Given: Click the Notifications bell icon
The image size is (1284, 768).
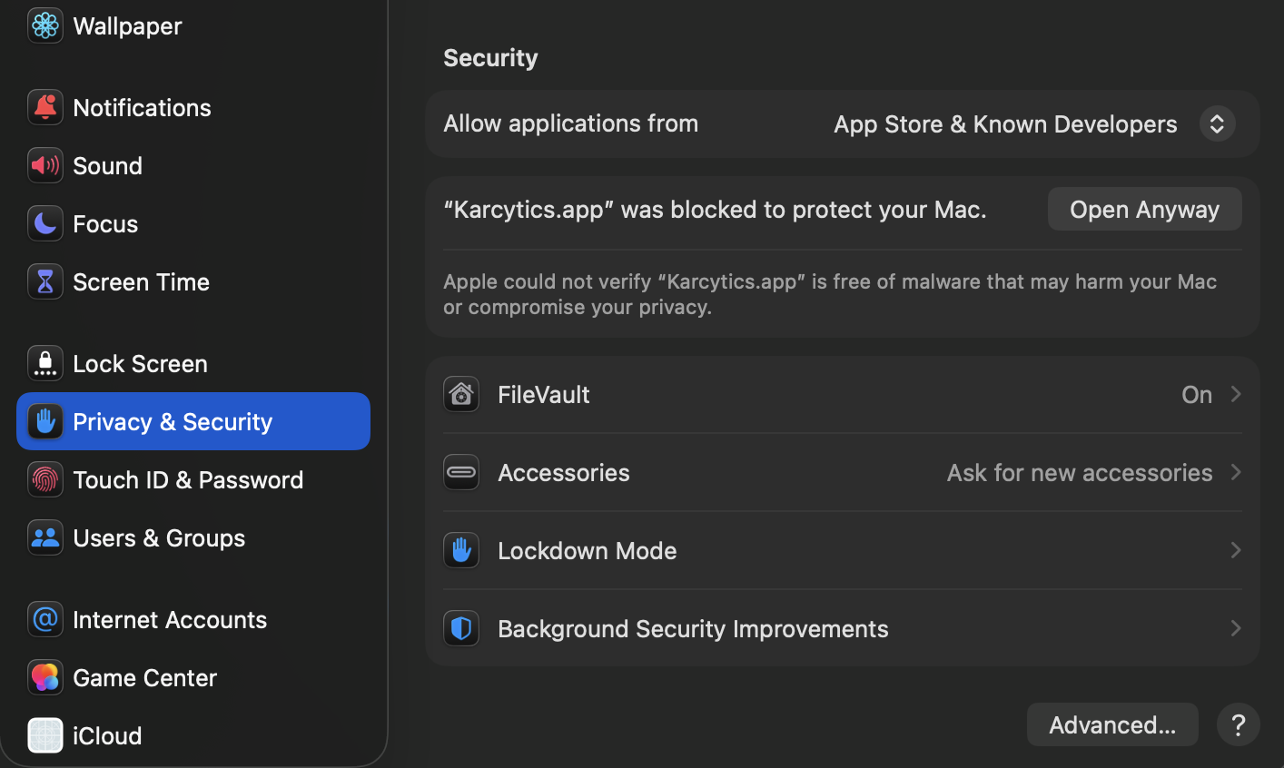Looking at the screenshot, I should coord(45,107).
